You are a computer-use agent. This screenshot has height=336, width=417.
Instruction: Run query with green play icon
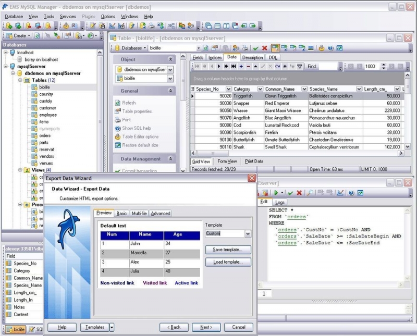tap(276, 193)
